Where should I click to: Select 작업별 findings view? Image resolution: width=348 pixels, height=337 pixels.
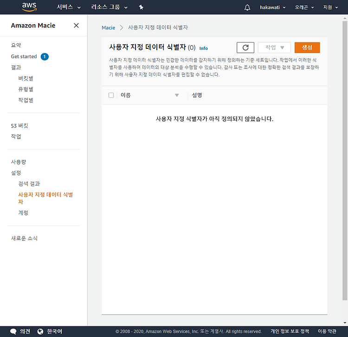click(x=26, y=100)
